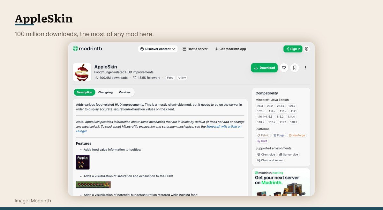Click Get Modrinth App link
383x210 pixels.
pos(230,49)
